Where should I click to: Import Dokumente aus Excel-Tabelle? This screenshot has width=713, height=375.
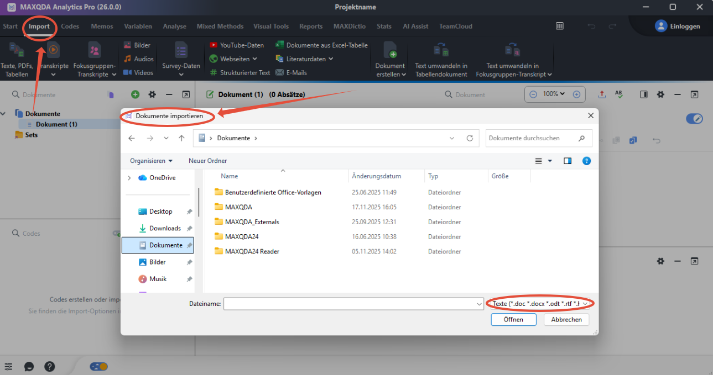[321, 45]
